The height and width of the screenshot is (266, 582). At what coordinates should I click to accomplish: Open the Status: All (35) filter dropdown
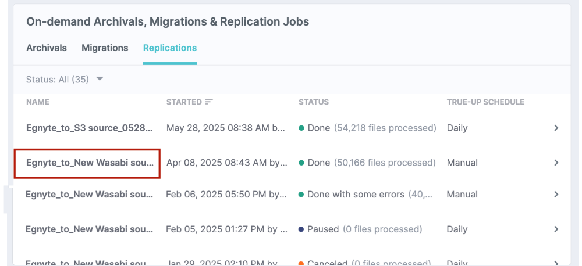tap(65, 80)
